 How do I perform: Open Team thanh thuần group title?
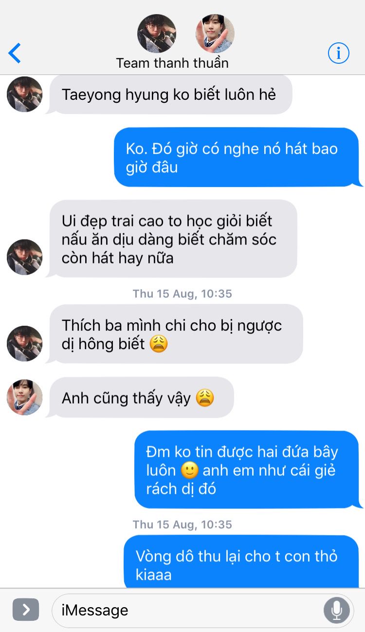click(x=172, y=63)
